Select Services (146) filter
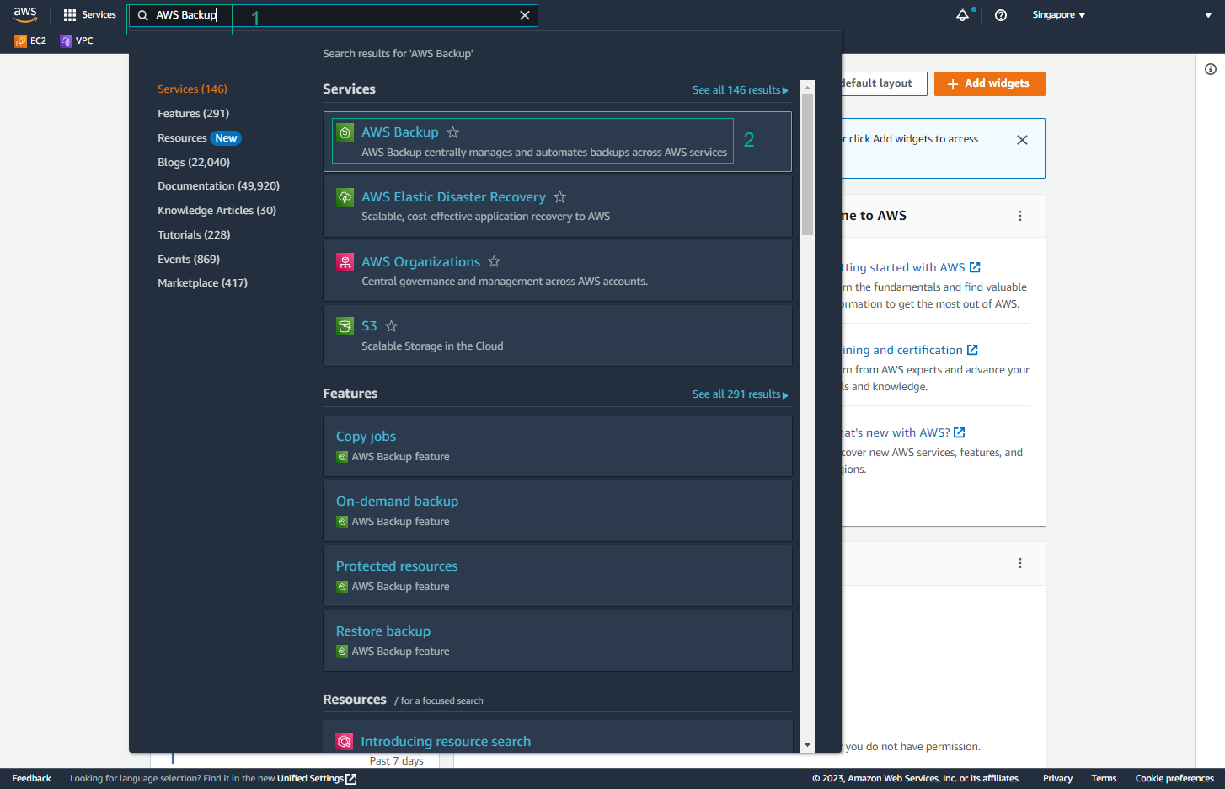Viewport: 1225px width, 789px height. [192, 89]
